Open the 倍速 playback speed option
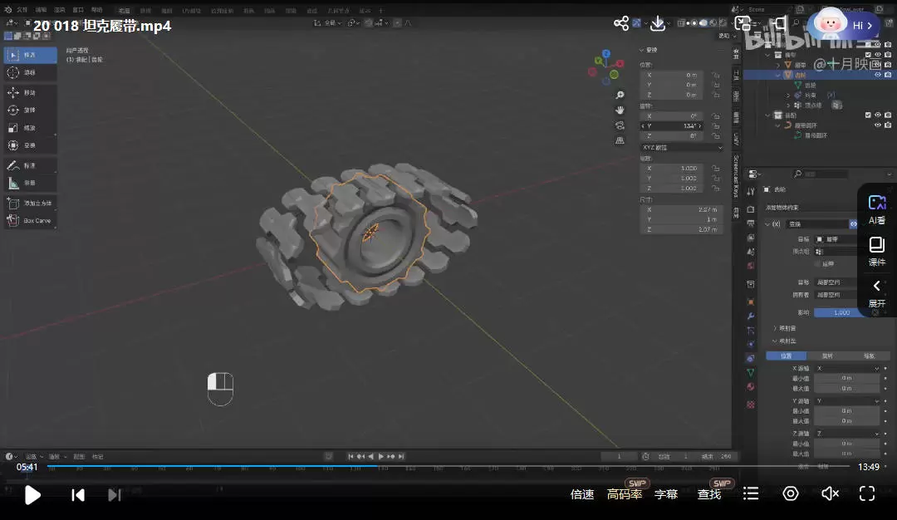Screen dimensions: 897x520 (582, 494)
